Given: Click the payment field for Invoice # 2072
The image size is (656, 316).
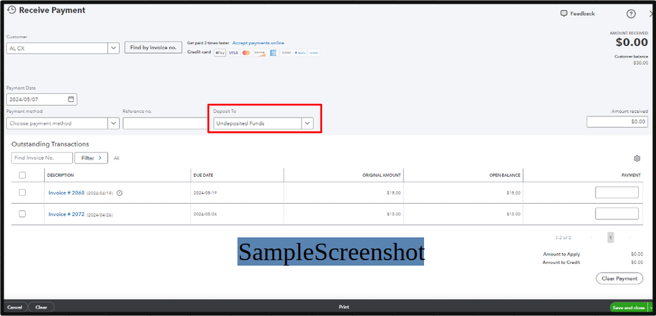Looking at the screenshot, I should [617, 214].
